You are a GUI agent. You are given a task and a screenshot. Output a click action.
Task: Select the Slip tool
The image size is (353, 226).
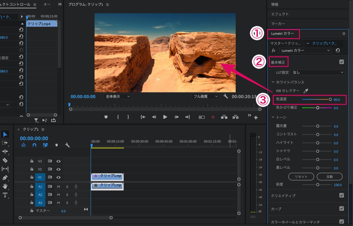(5, 169)
